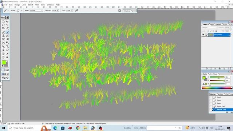Hide the Background layer eye icon
The width and height of the screenshot is (233, 131).
(x=203, y=35)
